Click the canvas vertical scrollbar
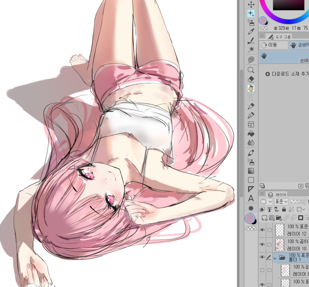The image size is (309, 287). 242,134
